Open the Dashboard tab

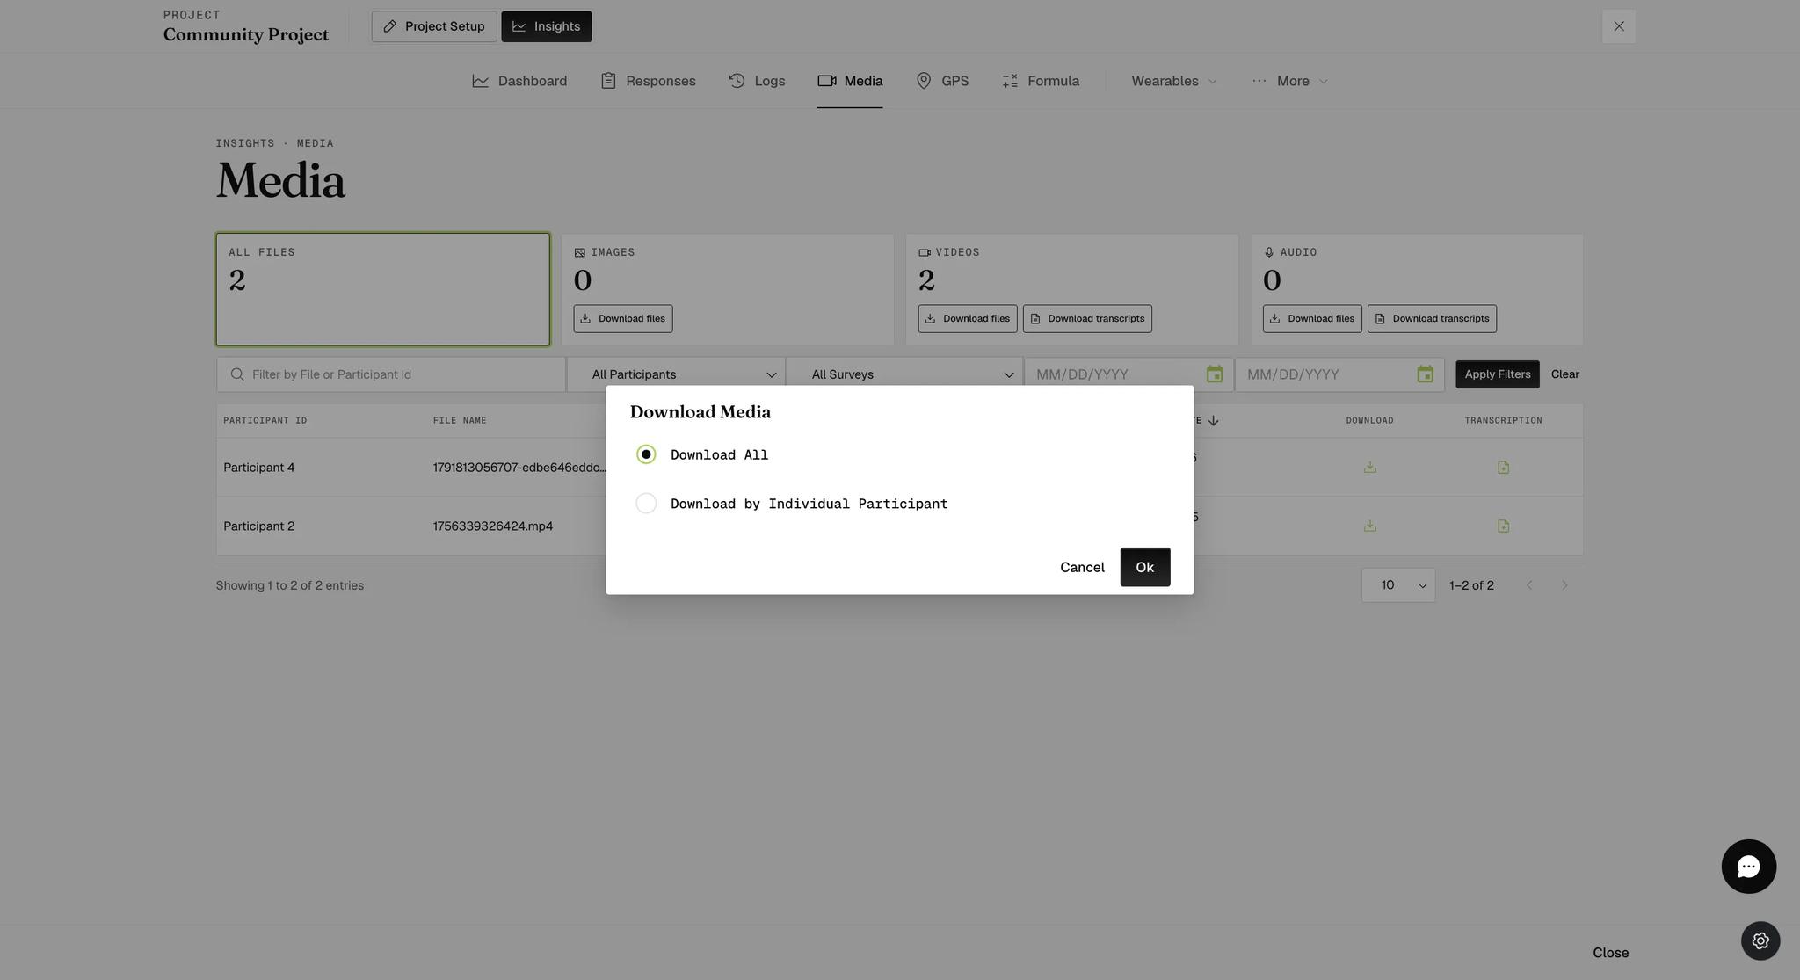pyautogui.click(x=519, y=81)
